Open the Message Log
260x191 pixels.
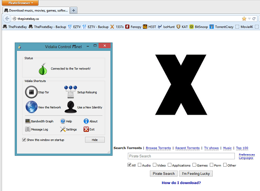pyautogui.click(x=37, y=129)
